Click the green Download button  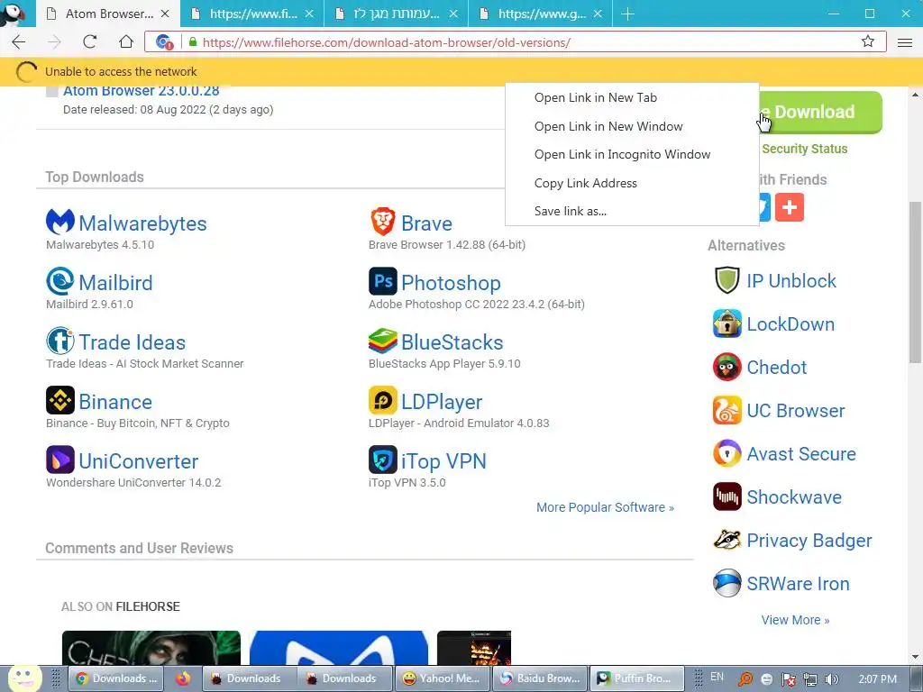819,112
